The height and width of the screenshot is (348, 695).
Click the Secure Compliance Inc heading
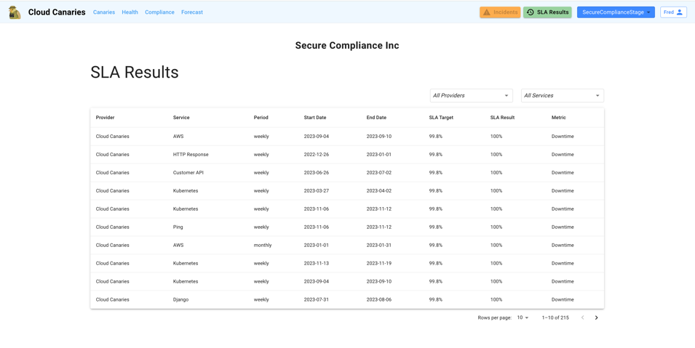pyautogui.click(x=347, y=46)
